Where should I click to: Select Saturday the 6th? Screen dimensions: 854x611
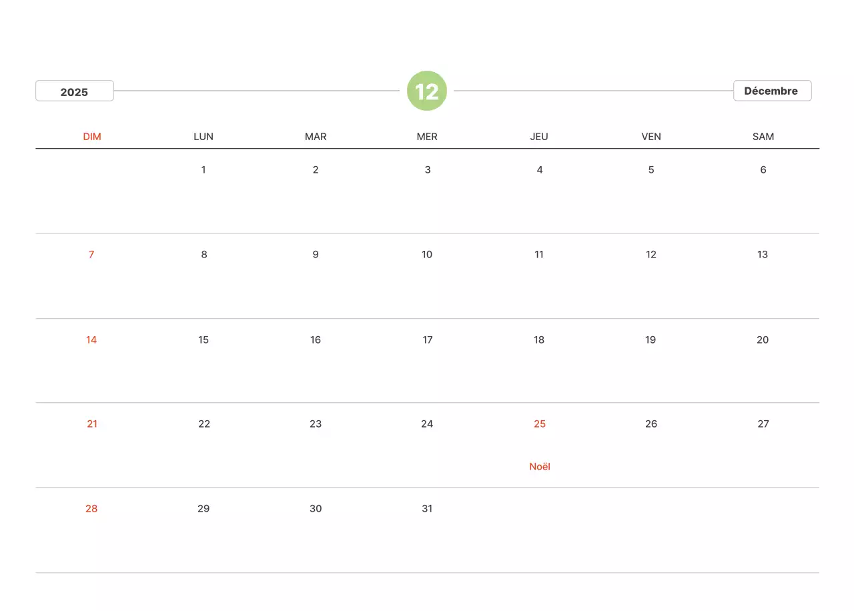(x=763, y=170)
